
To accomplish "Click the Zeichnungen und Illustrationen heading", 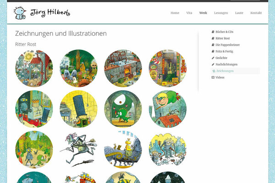I will click(x=61, y=33).
